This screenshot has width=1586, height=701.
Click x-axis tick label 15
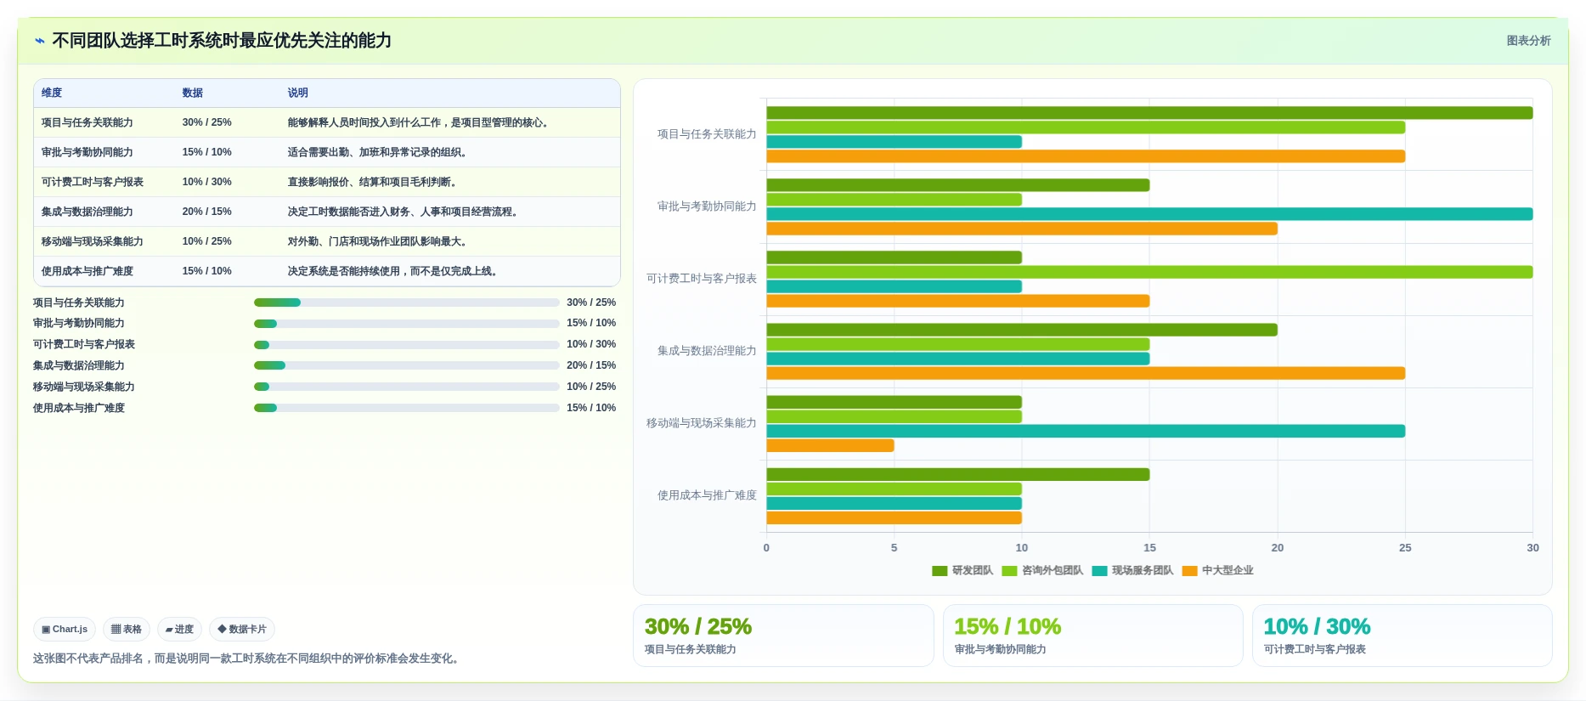1149,548
